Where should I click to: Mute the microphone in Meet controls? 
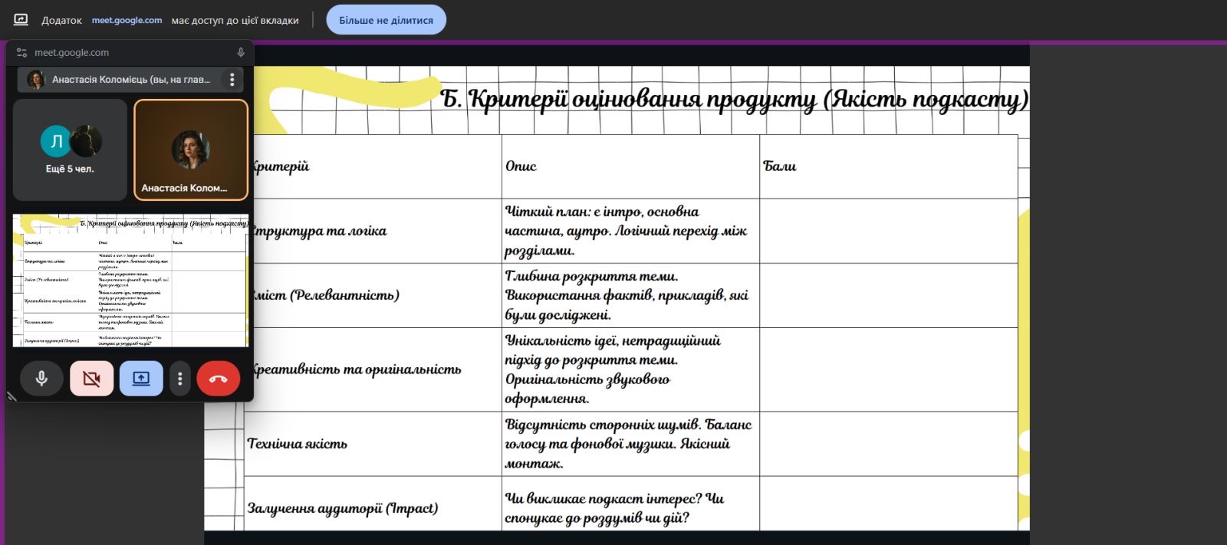point(41,379)
